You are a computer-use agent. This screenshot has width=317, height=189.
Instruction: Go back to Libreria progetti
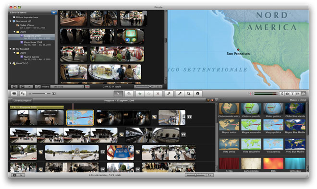pyautogui.click(x=22, y=100)
